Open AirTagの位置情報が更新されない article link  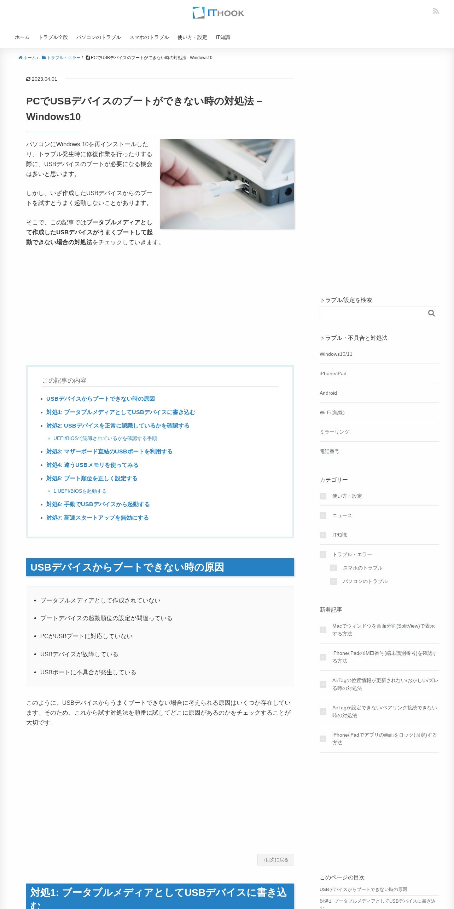pyautogui.click(x=385, y=685)
